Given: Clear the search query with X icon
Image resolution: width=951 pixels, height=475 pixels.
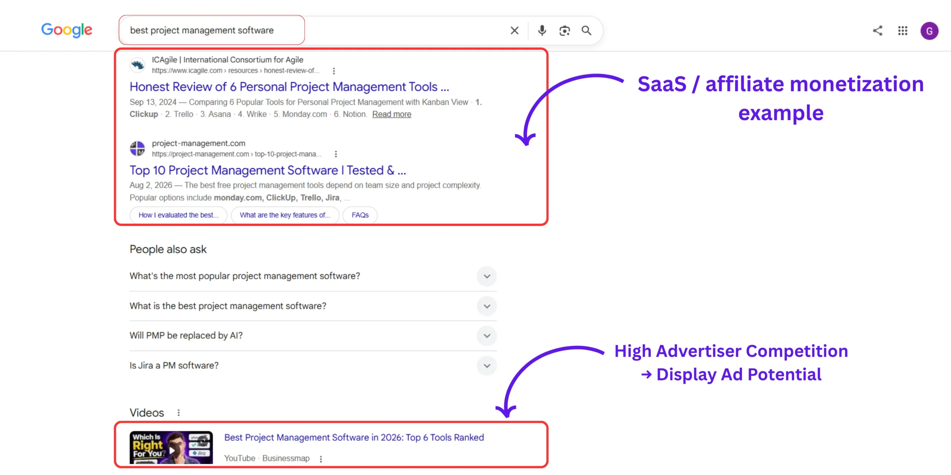Looking at the screenshot, I should [515, 30].
